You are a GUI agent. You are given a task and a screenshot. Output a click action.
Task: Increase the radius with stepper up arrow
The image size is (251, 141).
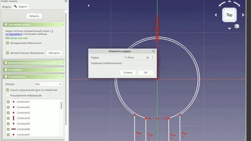point(153,56)
